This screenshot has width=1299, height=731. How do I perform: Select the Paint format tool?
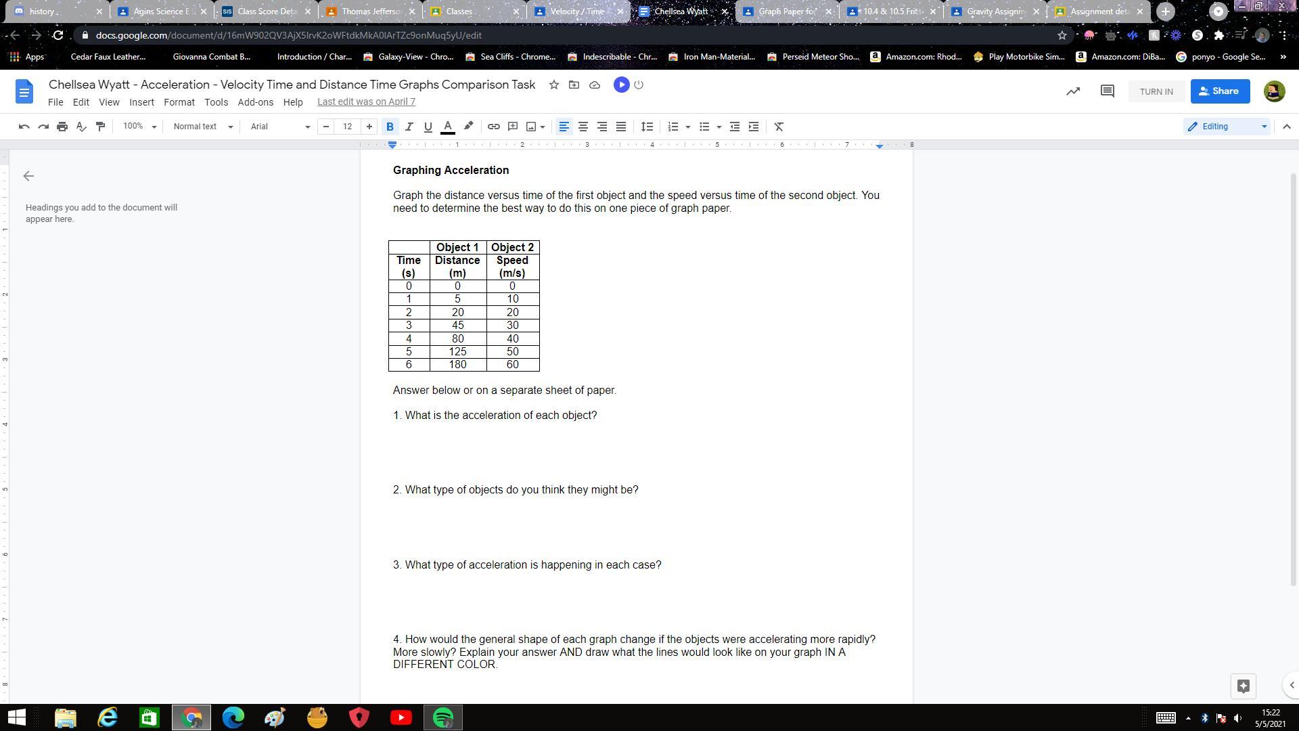tap(100, 127)
